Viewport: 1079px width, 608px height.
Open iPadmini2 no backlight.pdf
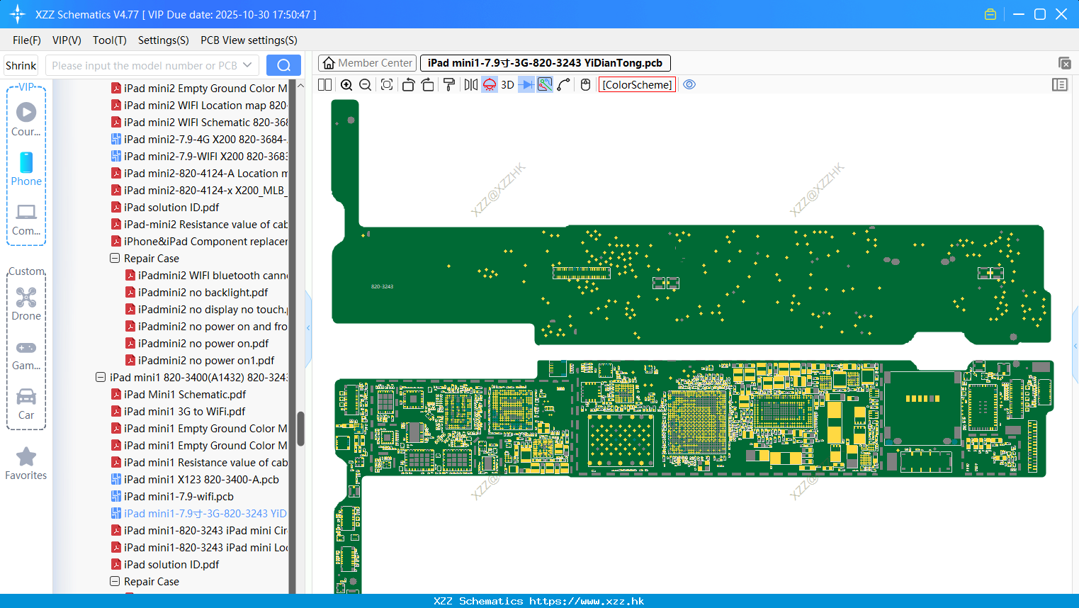(203, 293)
